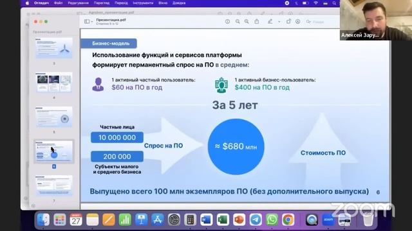The width and height of the screenshot is (412, 231).
Task: Click the Spotlight search icon in menu bar
Action: [x=334, y=3]
